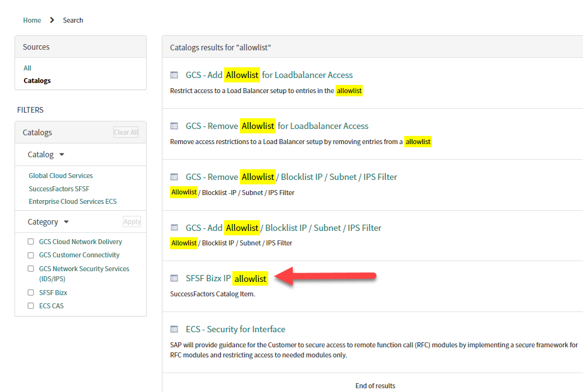
Task: Click the GCS Cloud Network Delivery label
Action: (x=81, y=242)
